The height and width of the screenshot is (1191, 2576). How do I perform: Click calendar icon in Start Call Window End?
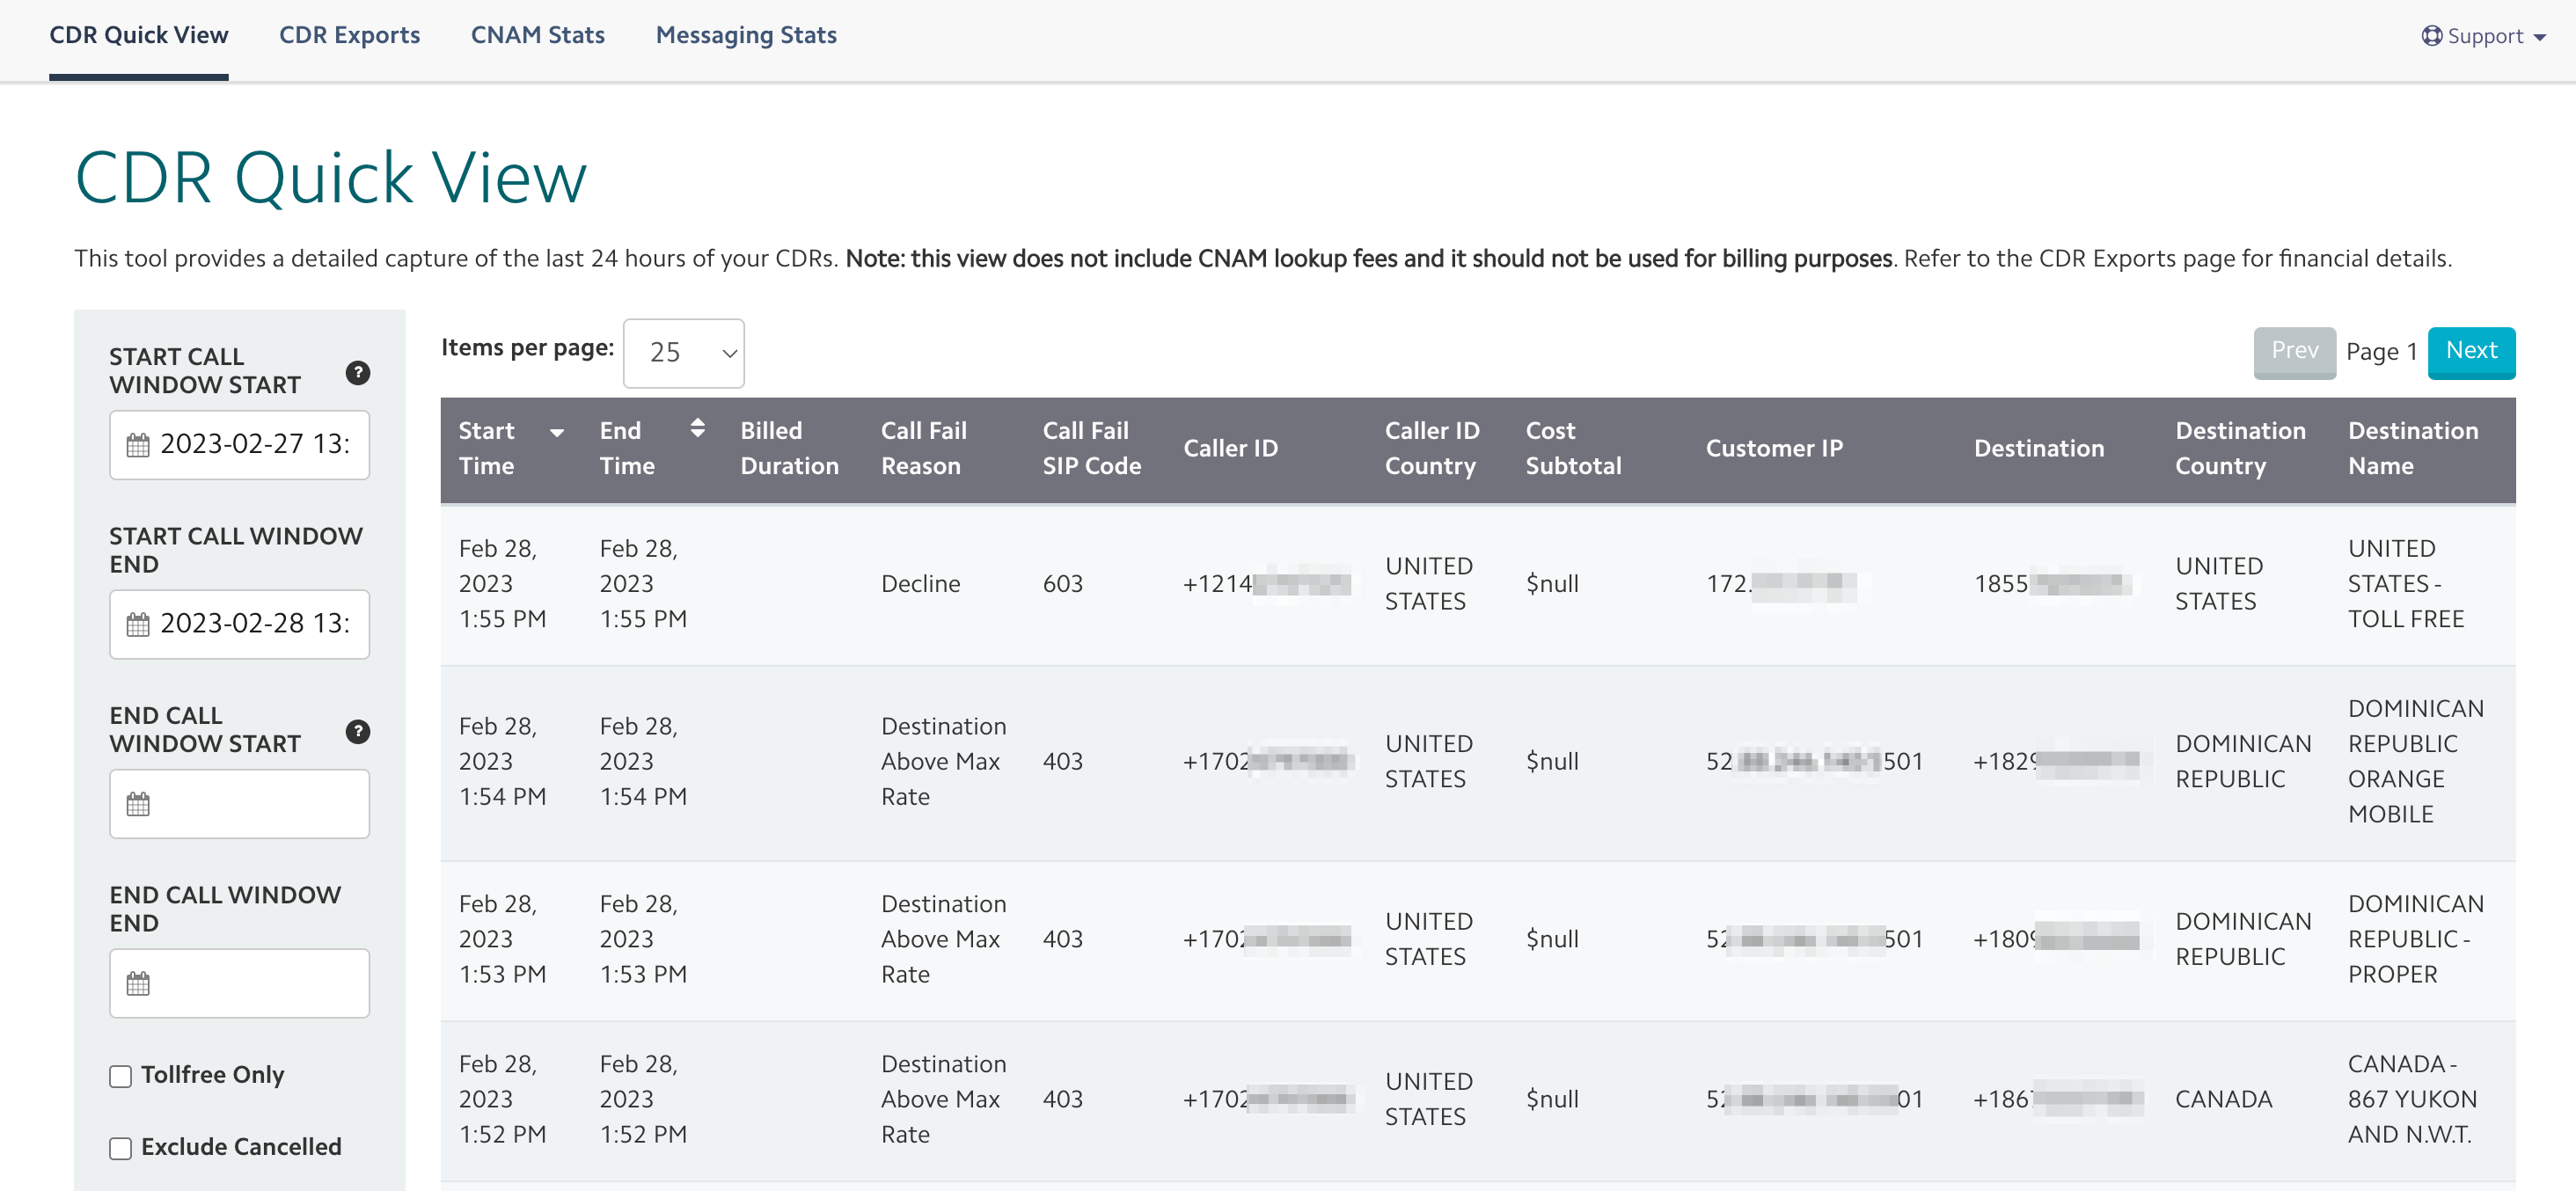(x=138, y=624)
